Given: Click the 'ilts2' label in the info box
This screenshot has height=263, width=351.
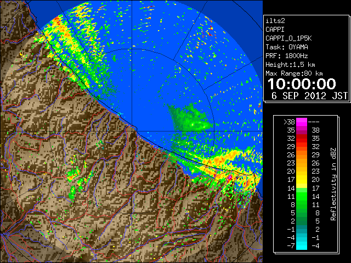Looking at the screenshot, I should point(275,21).
